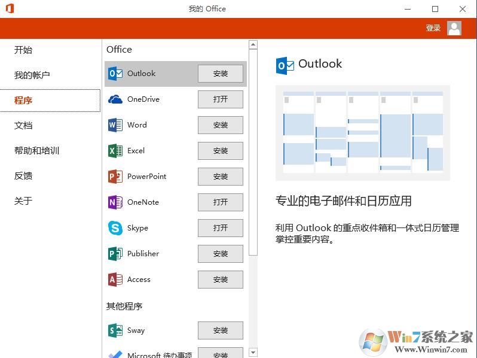Select the Excel icon
Screen dimensions: 477x358
pos(115,151)
